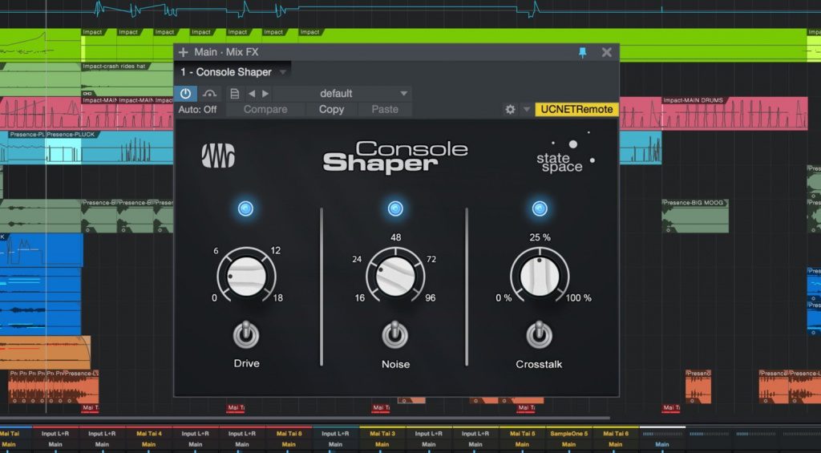
Task: Flip the Drive toggle switch
Action: pos(246,334)
